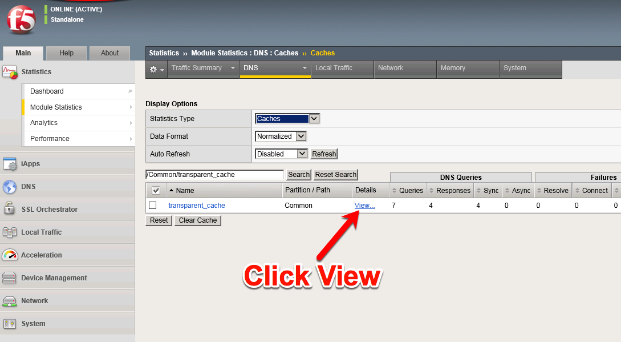
Task: Switch to the Help tab
Action: (x=66, y=53)
